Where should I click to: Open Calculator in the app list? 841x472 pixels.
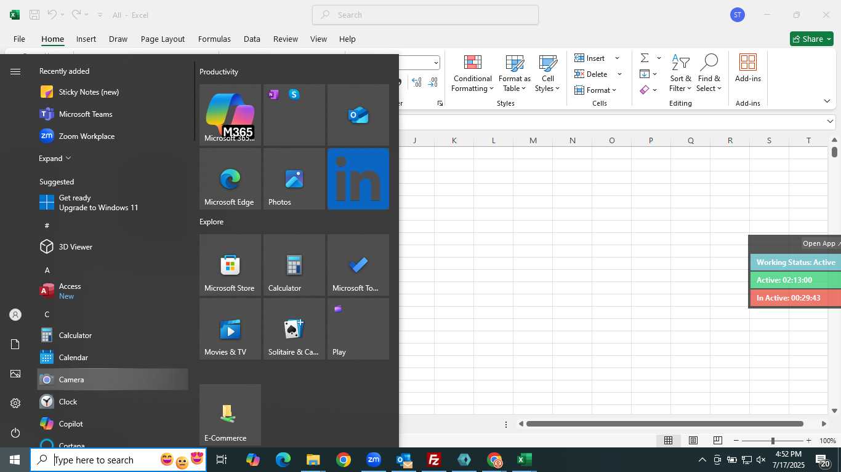coord(113,336)
